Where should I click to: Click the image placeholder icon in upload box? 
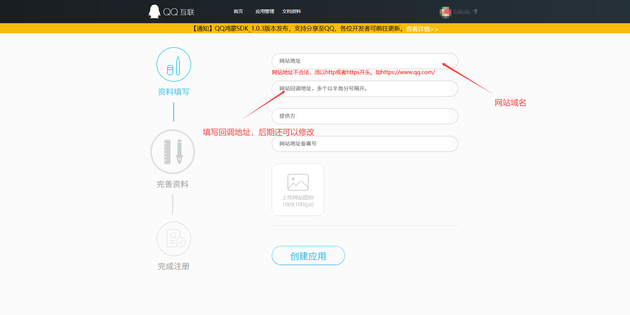(x=298, y=182)
